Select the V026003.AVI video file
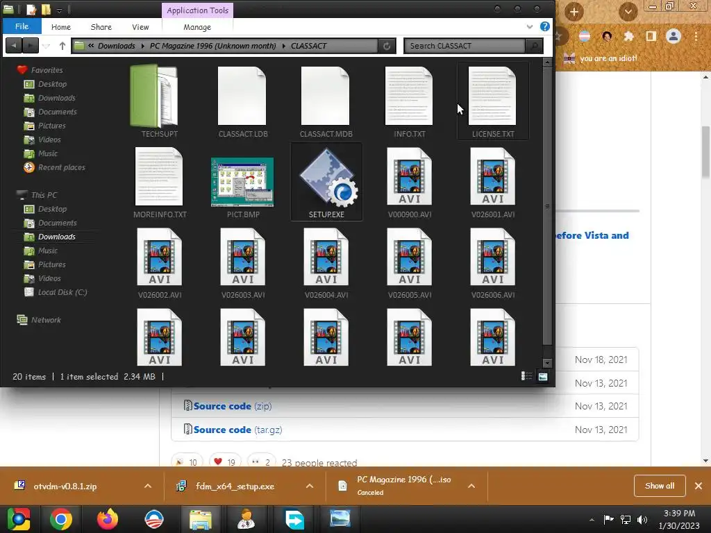The width and height of the screenshot is (711, 533). (242, 262)
